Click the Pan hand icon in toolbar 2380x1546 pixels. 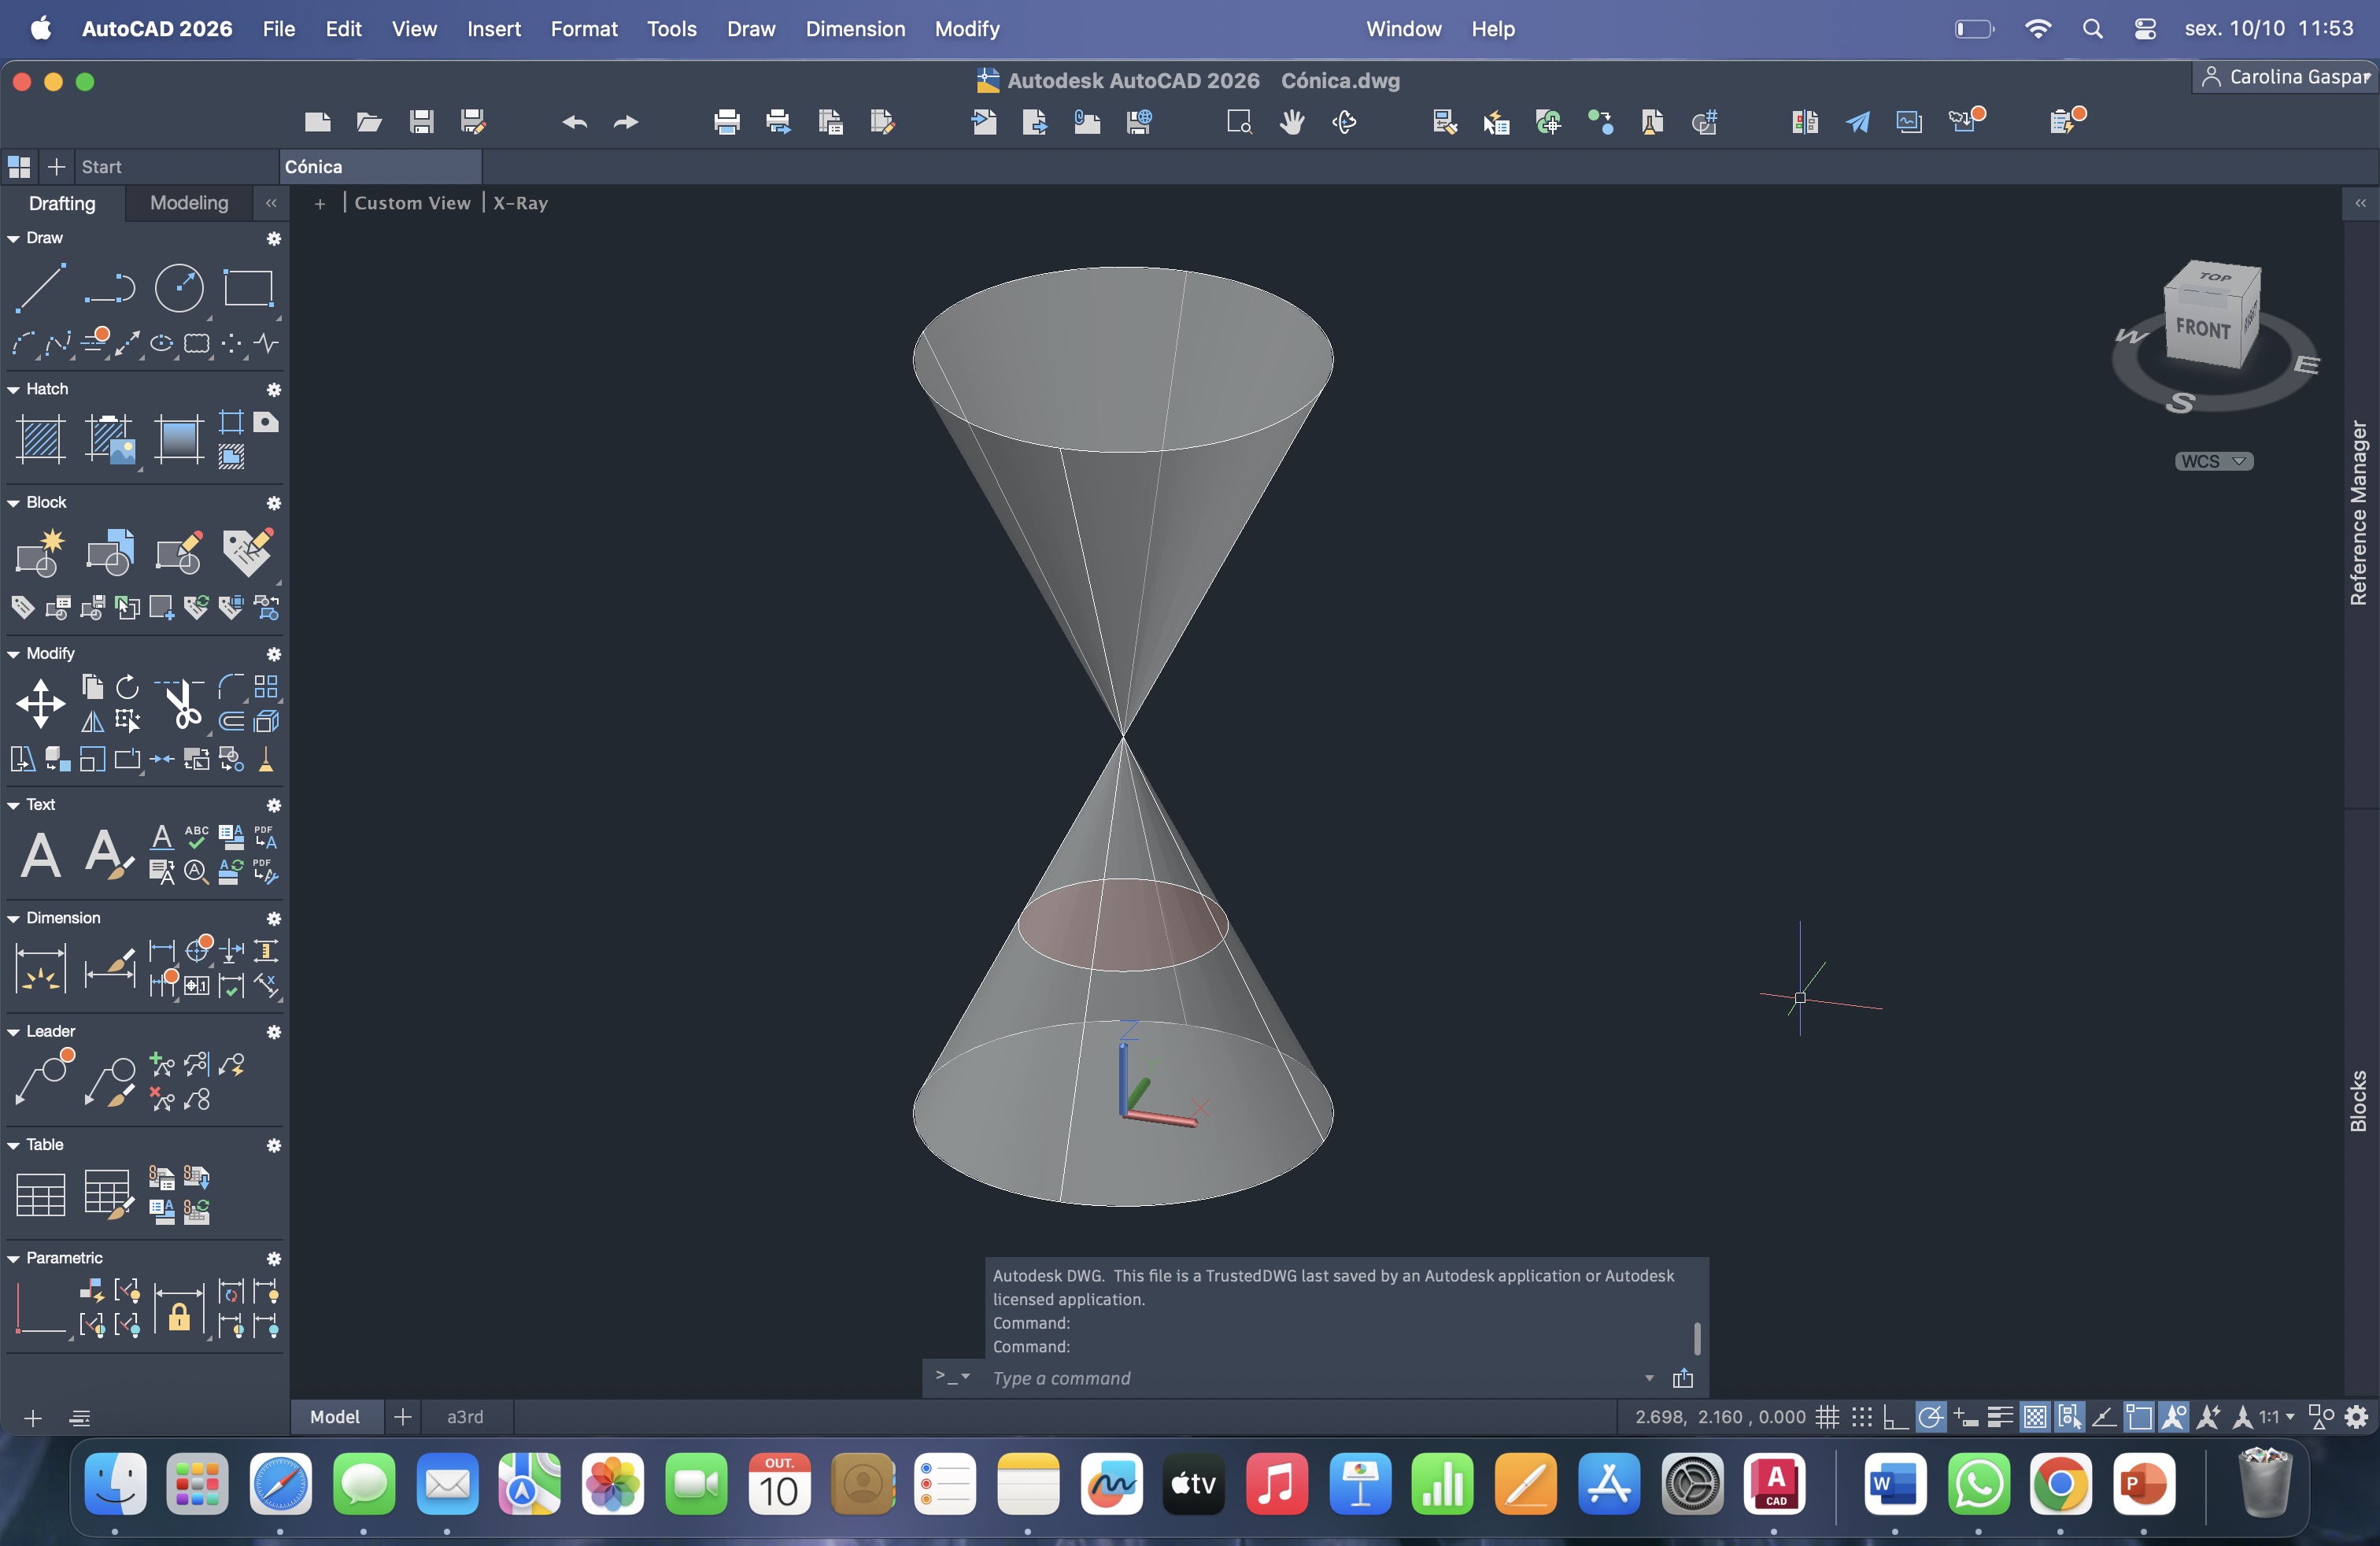point(1292,122)
